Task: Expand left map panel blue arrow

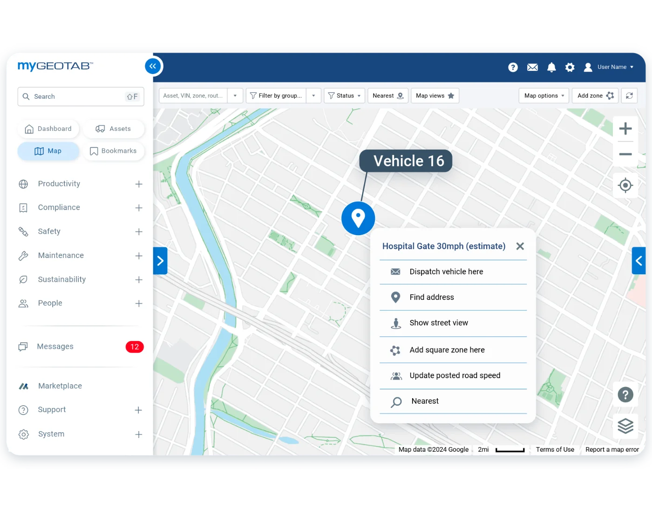Action: click(160, 261)
